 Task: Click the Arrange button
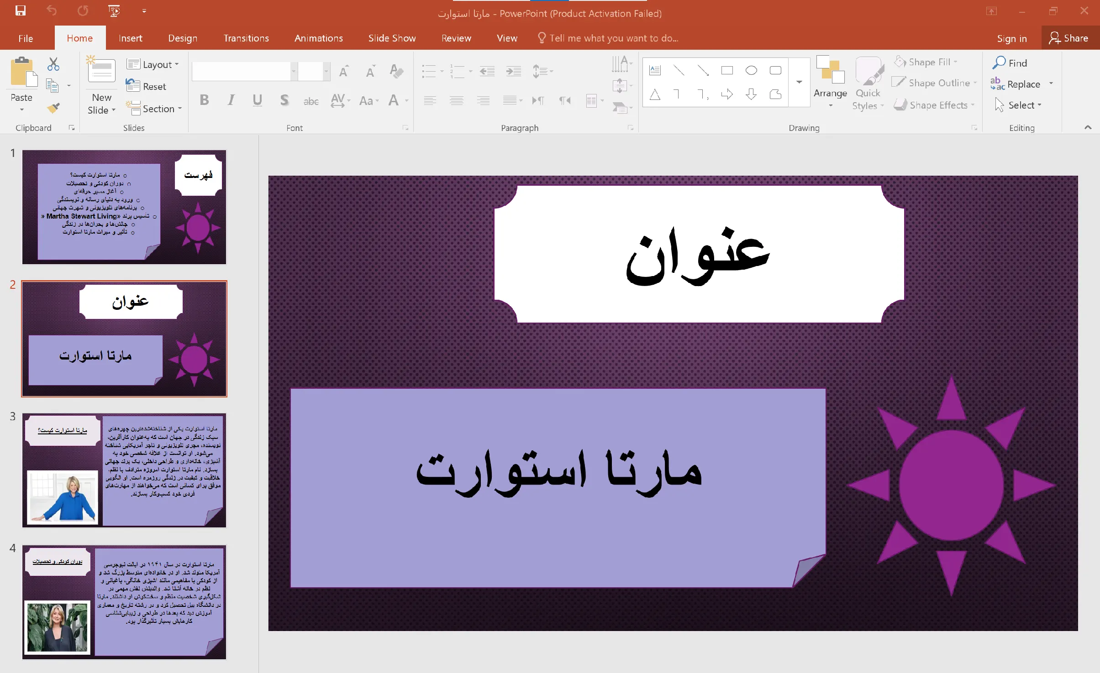(830, 82)
